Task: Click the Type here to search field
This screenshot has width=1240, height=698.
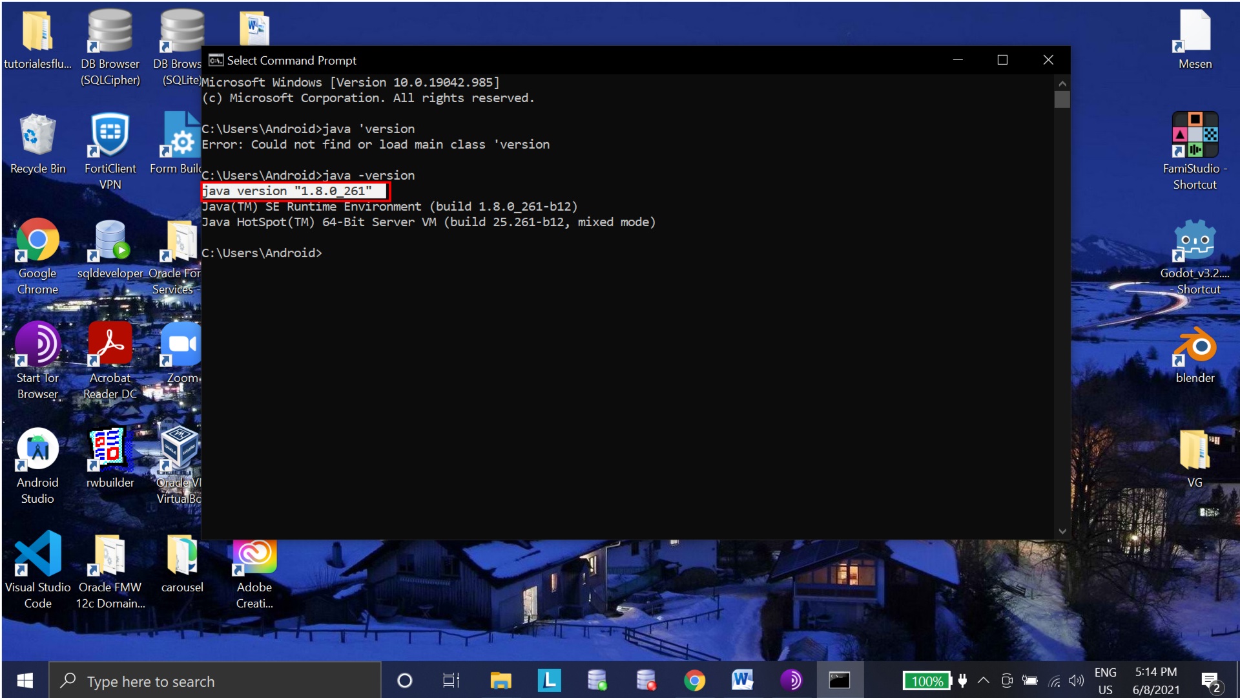Action: click(x=213, y=680)
